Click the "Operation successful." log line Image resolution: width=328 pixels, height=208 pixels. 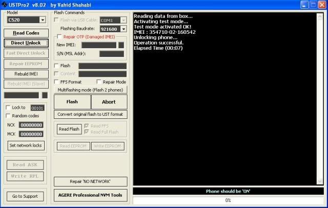158,43
